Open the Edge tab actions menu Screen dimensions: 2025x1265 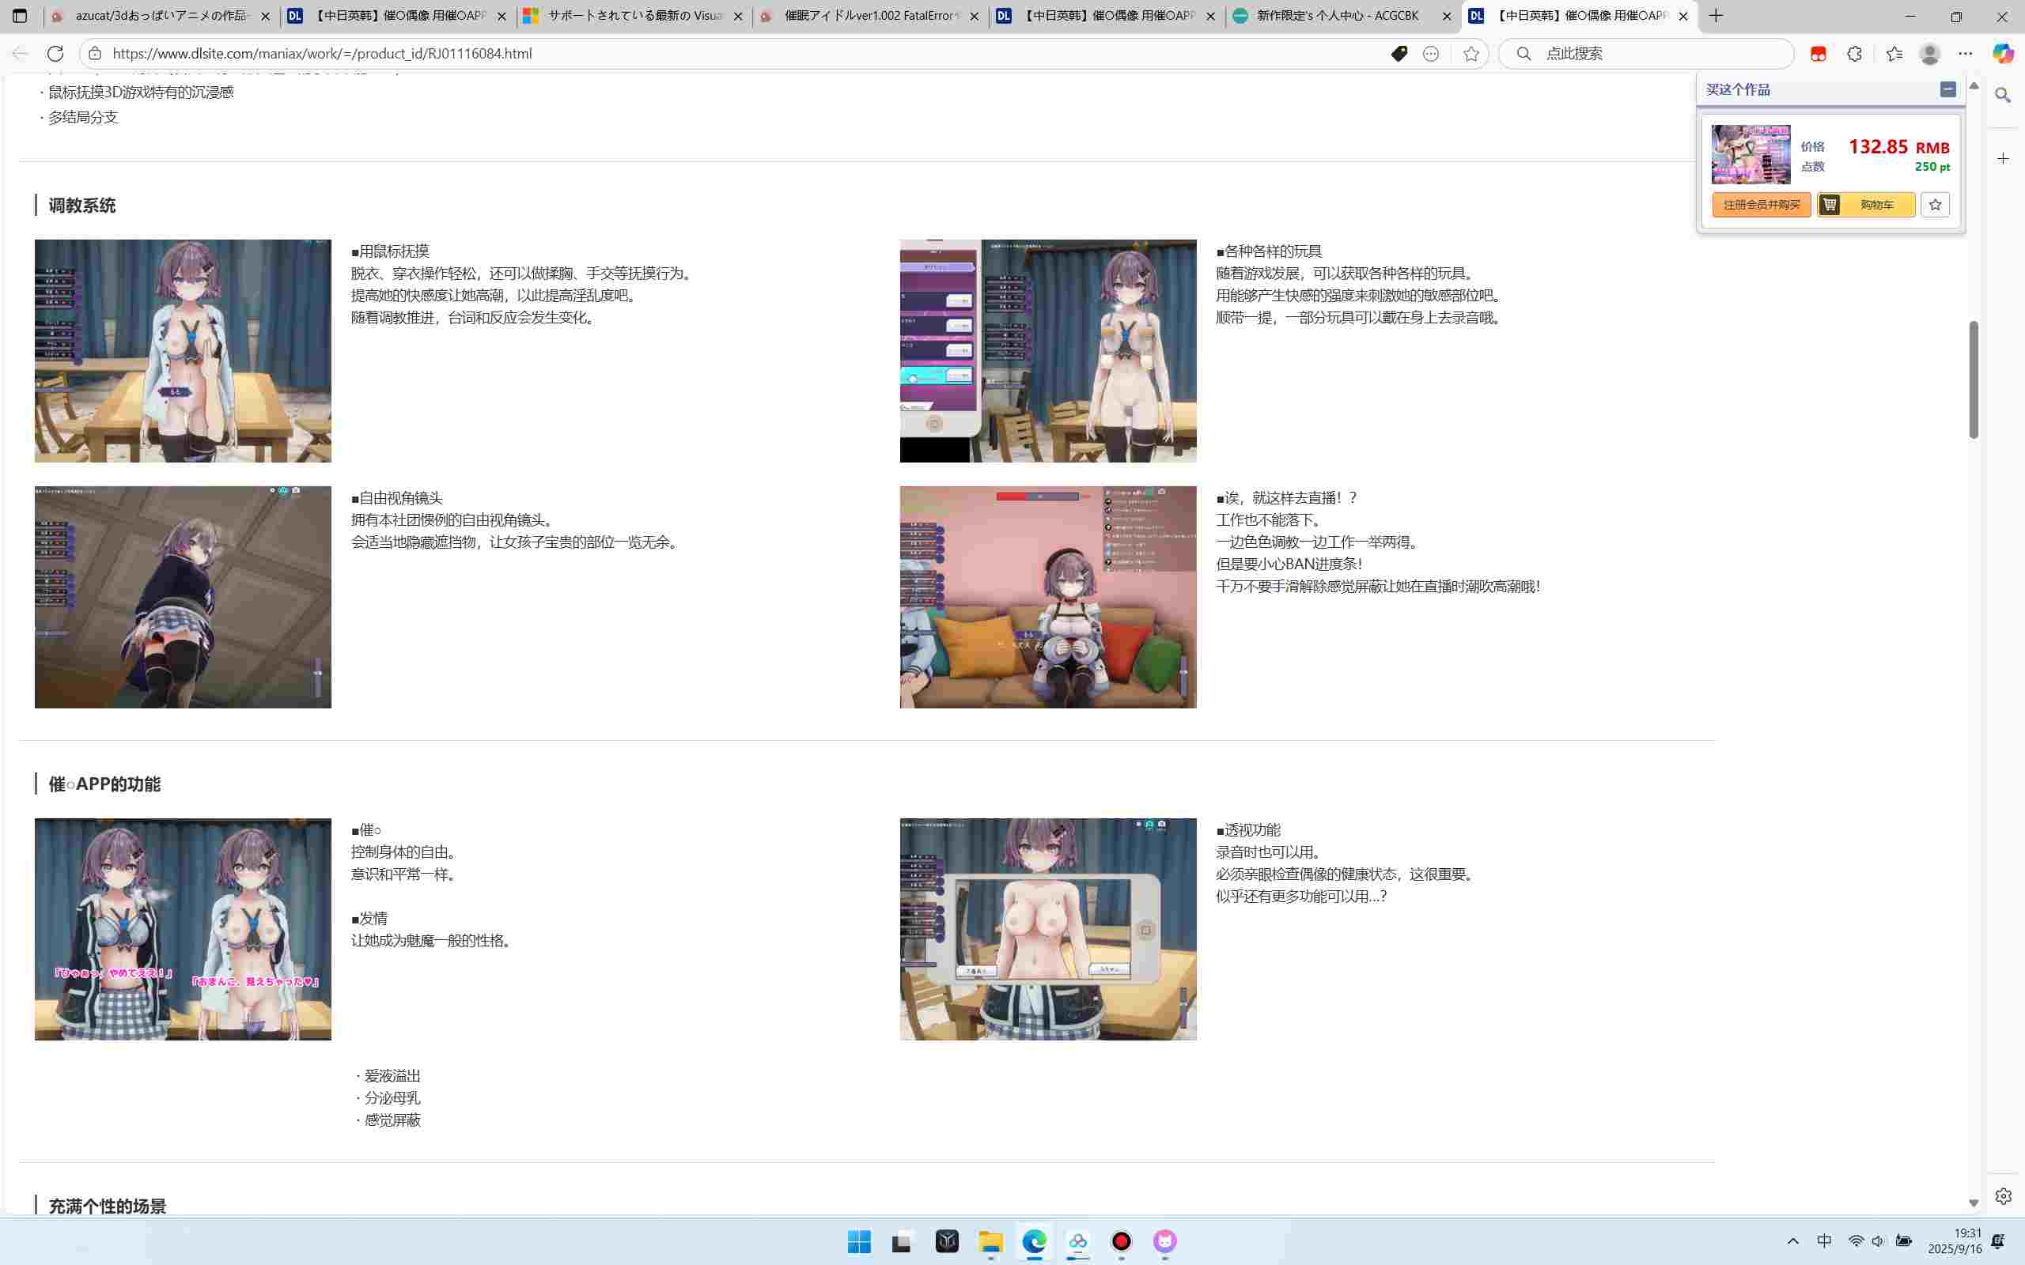click(20, 16)
